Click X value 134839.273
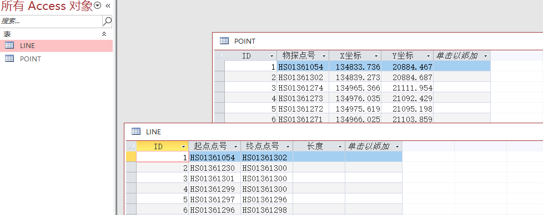The image size is (543, 215). (355, 77)
